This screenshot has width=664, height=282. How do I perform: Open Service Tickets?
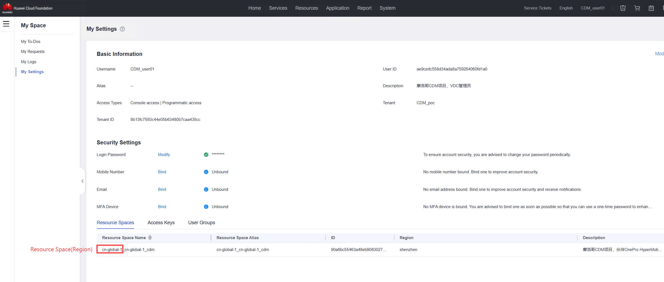click(537, 8)
